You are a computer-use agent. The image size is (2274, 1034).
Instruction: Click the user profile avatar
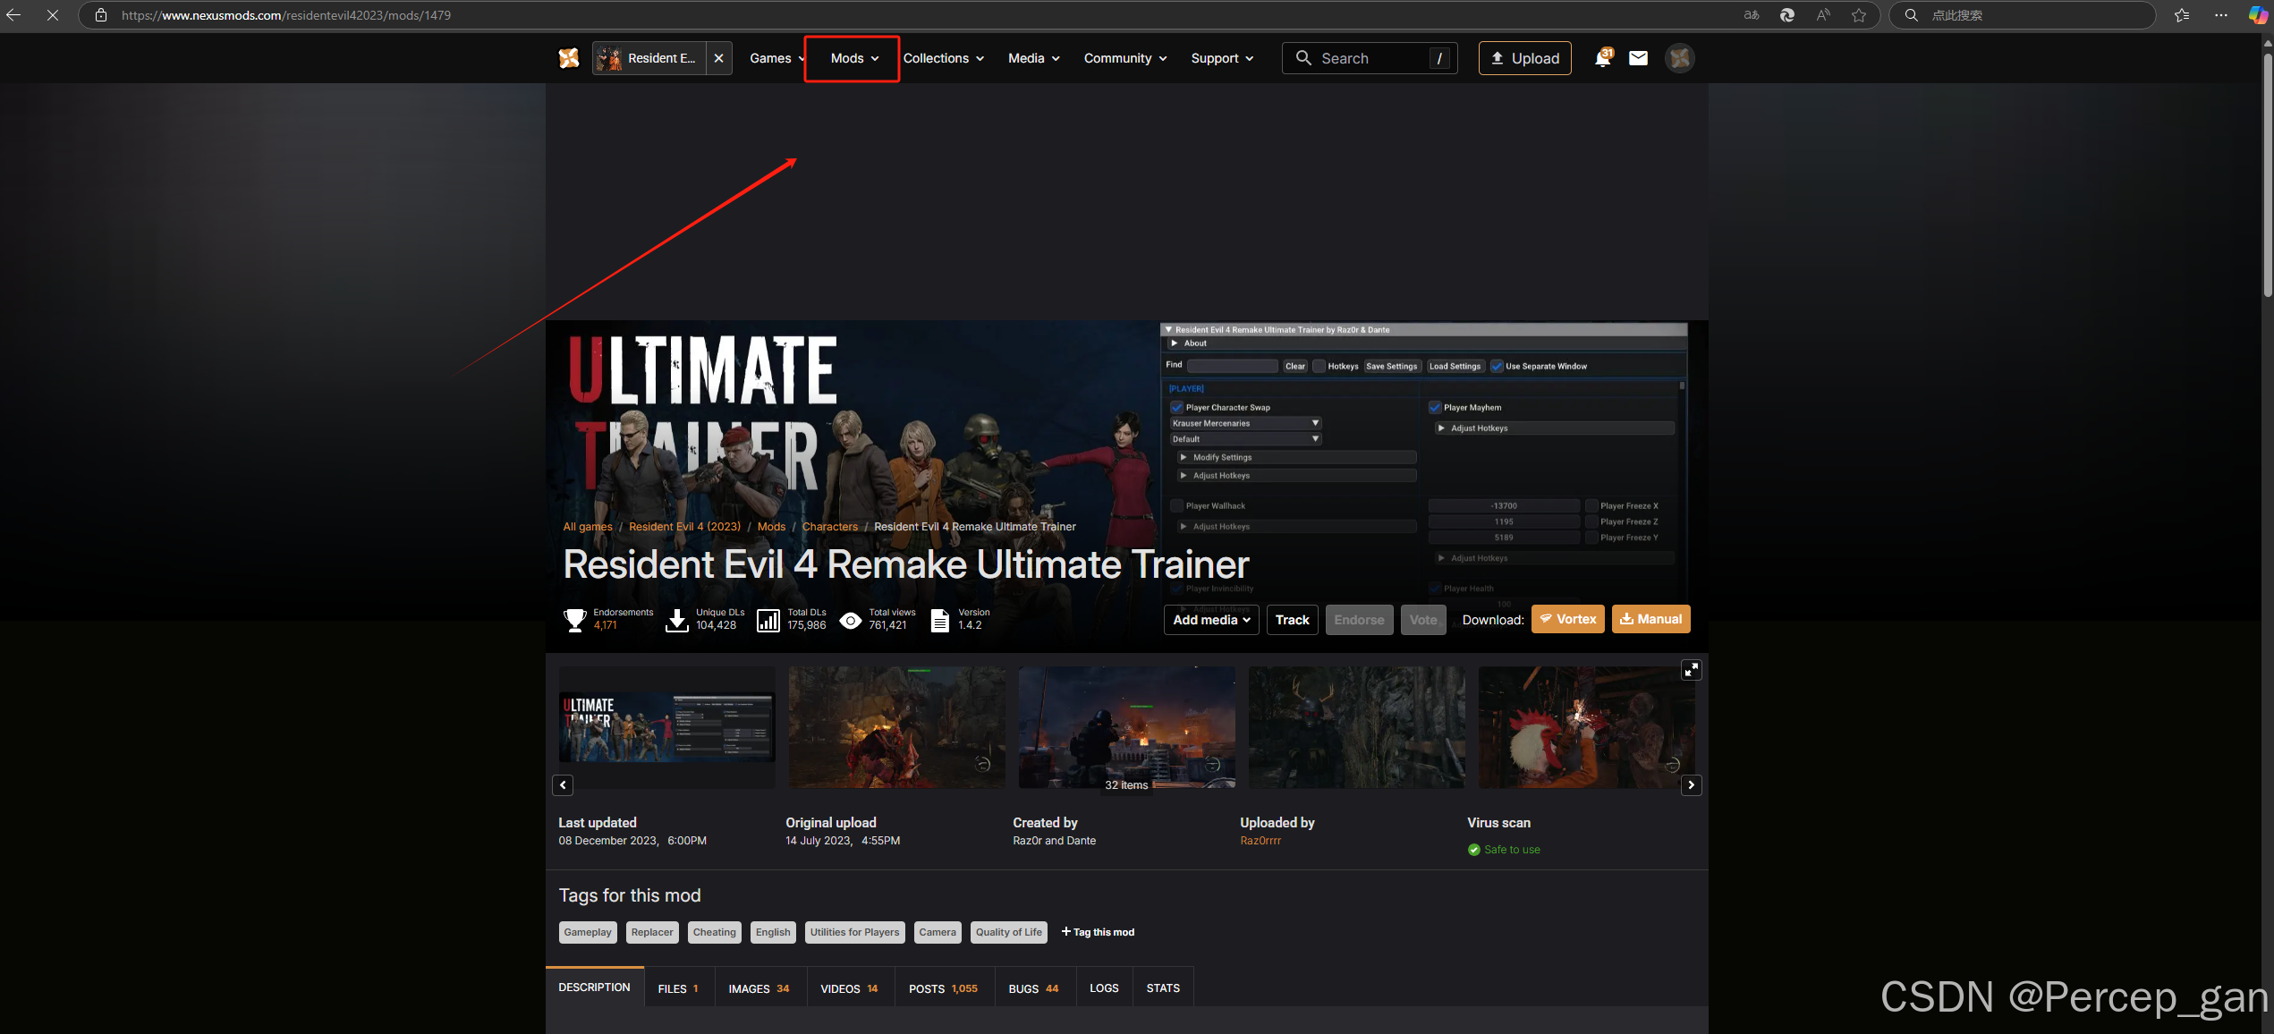1679,58
